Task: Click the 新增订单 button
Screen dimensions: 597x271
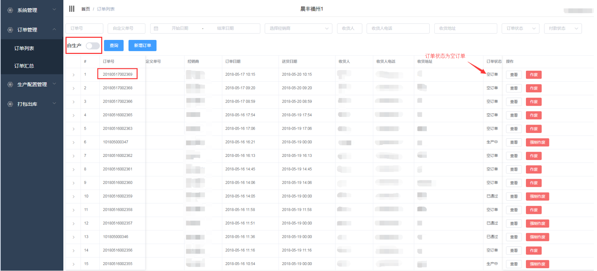Action: 142,46
